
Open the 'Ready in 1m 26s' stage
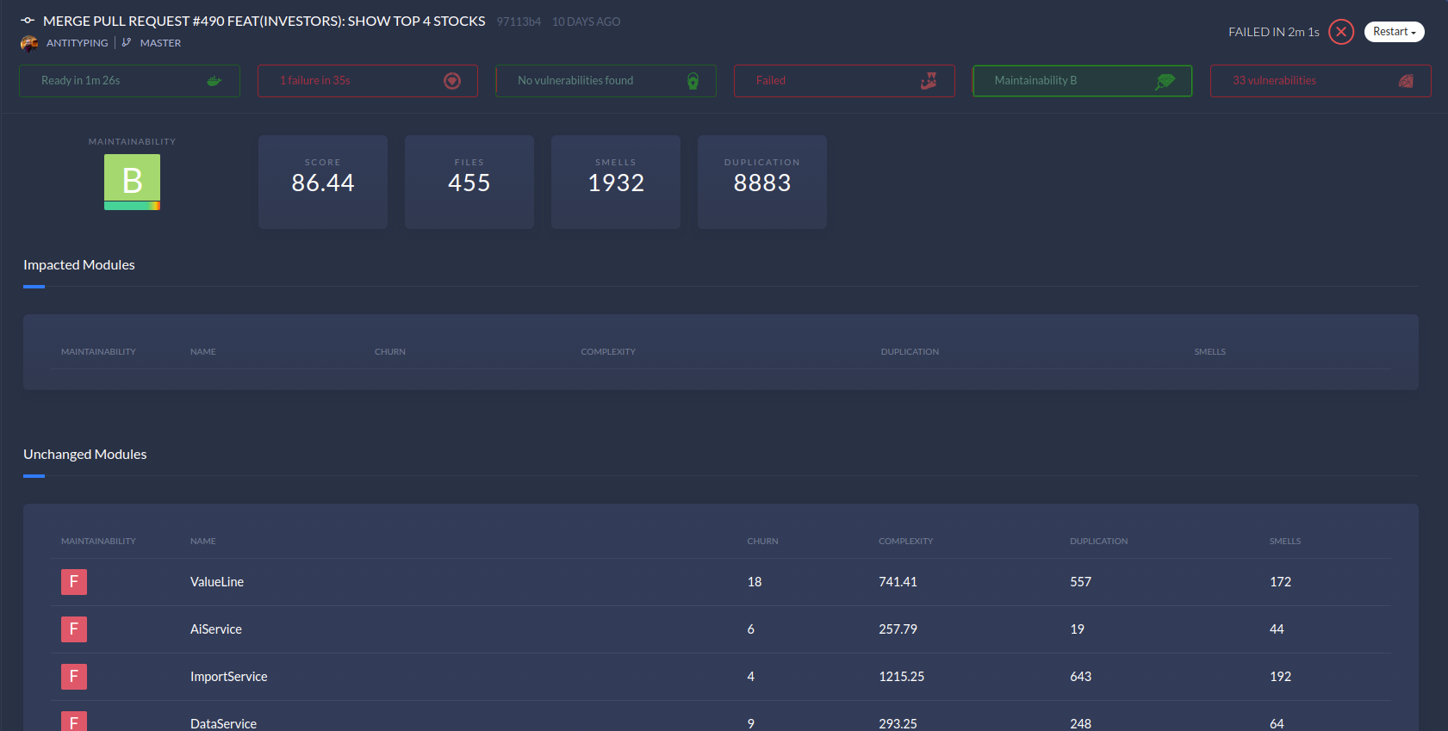tap(129, 81)
